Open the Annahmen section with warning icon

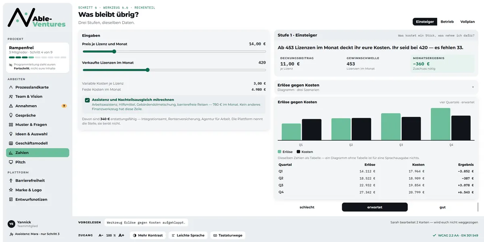38,106
